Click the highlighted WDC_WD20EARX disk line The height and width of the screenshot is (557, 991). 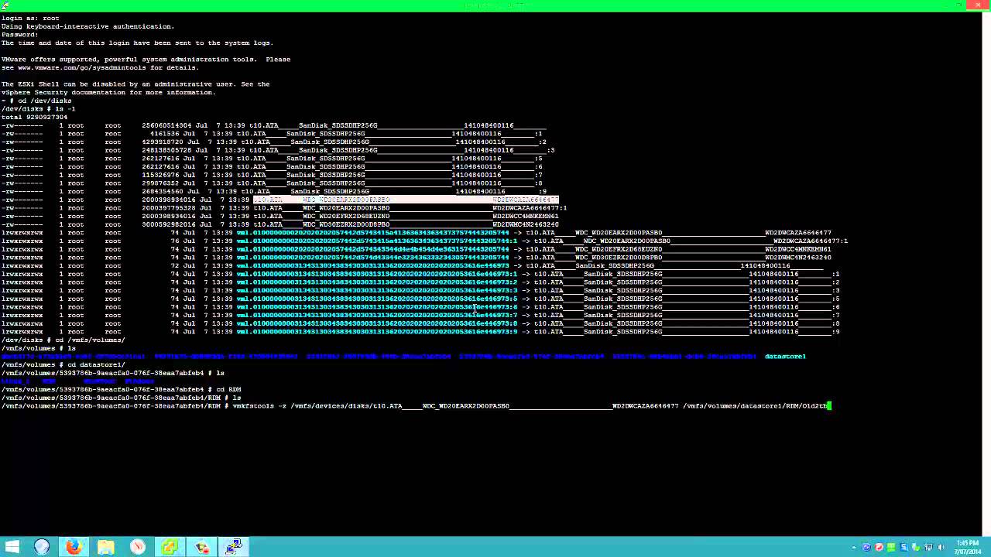click(x=406, y=200)
